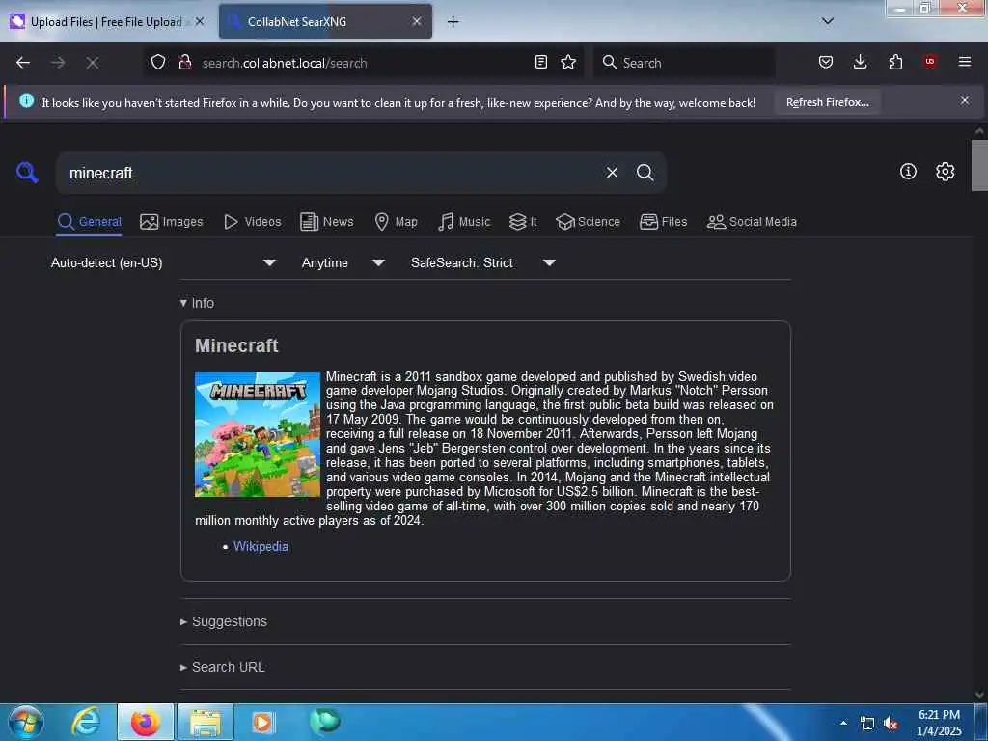Viewport: 988px width, 741px height.
Task: Select the Images search category
Action: 172,222
